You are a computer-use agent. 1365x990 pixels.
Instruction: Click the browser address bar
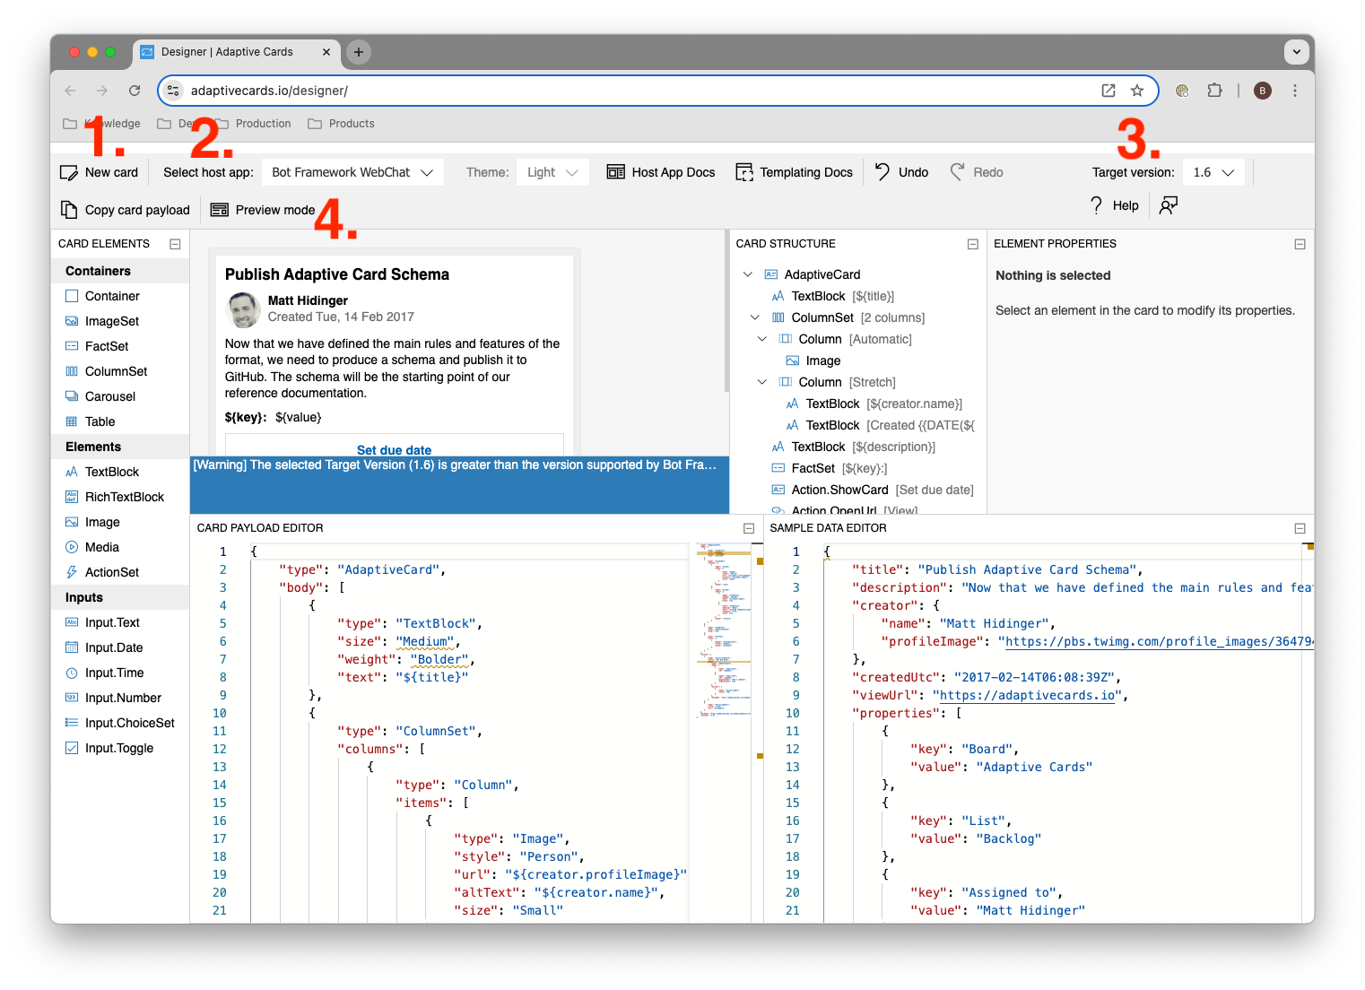point(658,91)
